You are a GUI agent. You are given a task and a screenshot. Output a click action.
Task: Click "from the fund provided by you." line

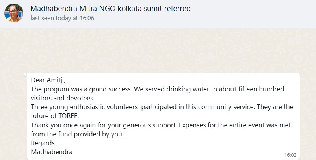77,134
